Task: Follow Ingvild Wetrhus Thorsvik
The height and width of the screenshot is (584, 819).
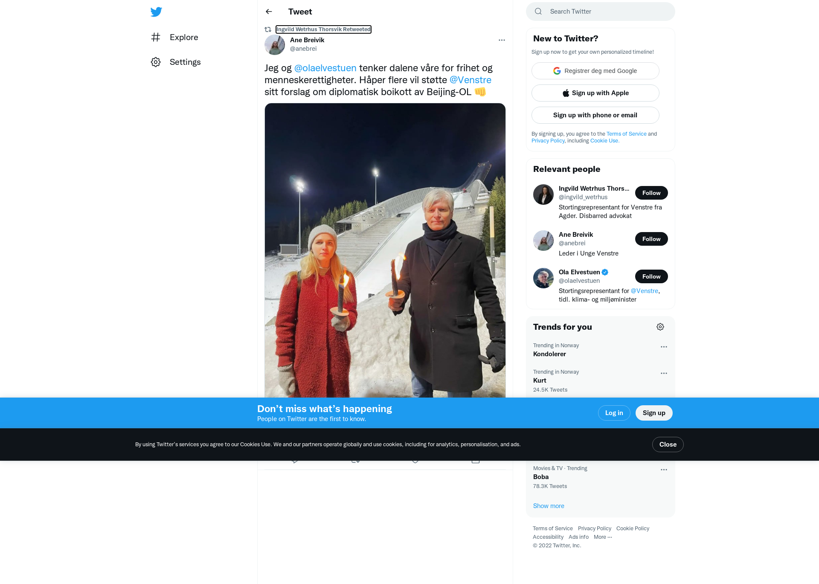Action: [651, 193]
